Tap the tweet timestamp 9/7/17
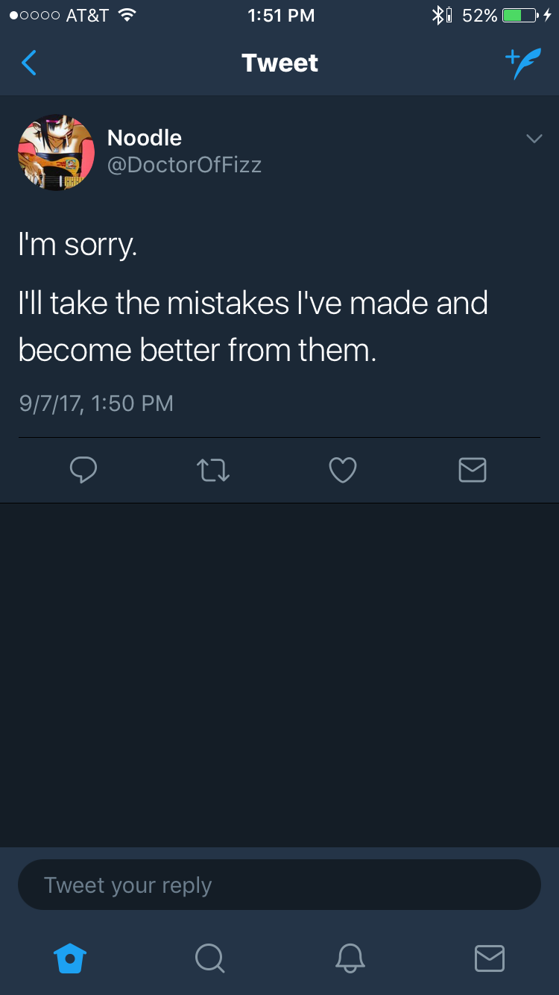559x995 pixels. pyautogui.click(x=95, y=404)
